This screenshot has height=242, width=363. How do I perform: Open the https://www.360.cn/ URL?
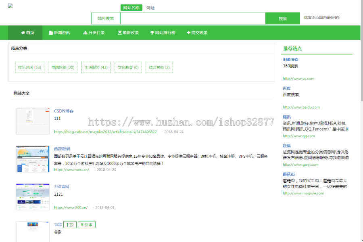(x=71, y=207)
